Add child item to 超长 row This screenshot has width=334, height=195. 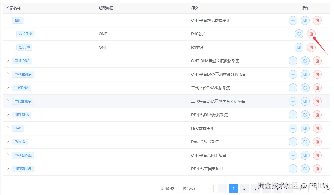click(293, 20)
